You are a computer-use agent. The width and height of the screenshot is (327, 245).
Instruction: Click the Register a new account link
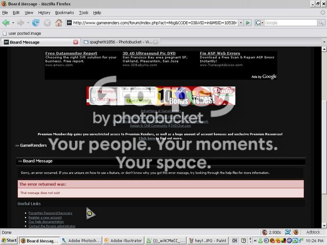click(45, 217)
